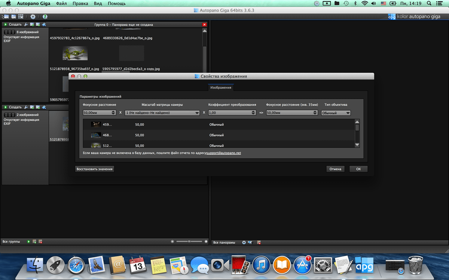Open the support@autopano.net link
Screen dimensions: 449x280
tap(224, 153)
